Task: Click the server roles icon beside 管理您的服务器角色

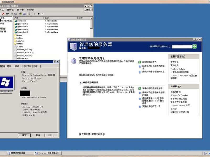Action: (73, 61)
